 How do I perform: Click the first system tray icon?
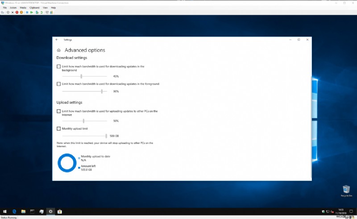tap(323, 211)
